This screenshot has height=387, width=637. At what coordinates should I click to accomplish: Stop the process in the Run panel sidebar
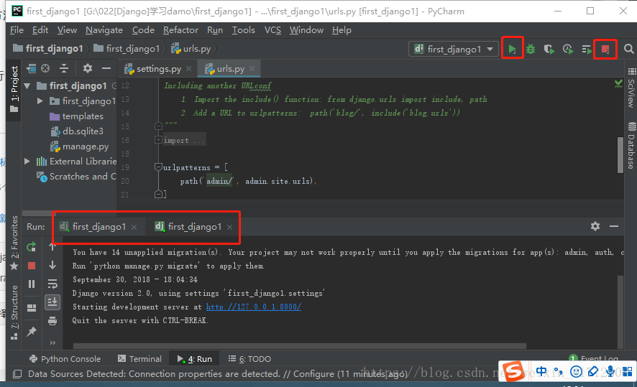(32, 266)
